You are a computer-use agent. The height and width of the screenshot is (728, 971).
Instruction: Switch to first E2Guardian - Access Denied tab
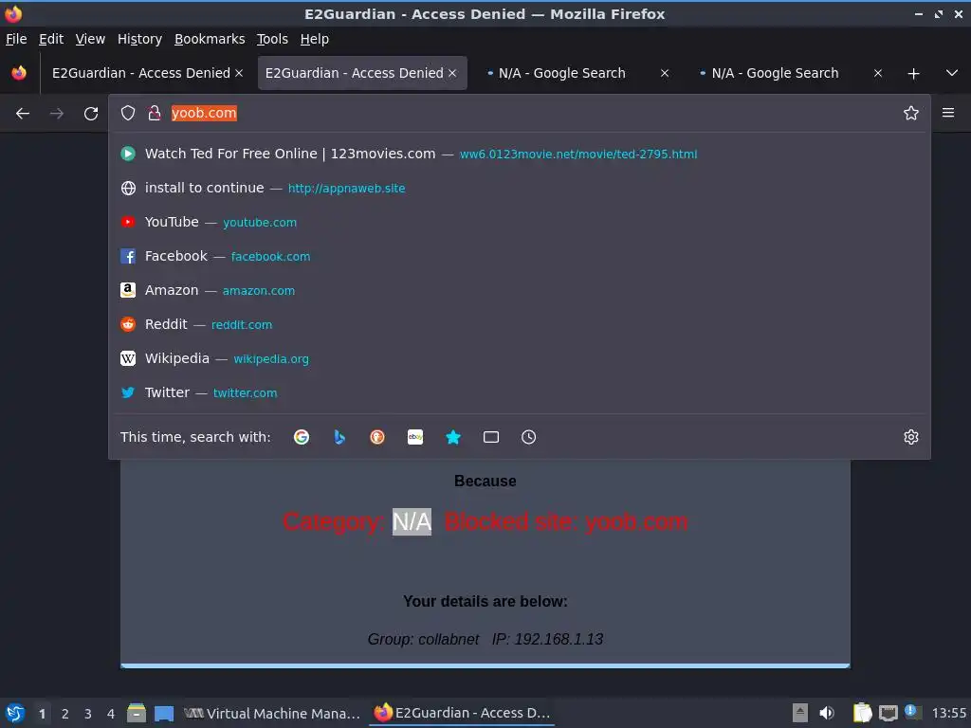[x=141, y=73]
